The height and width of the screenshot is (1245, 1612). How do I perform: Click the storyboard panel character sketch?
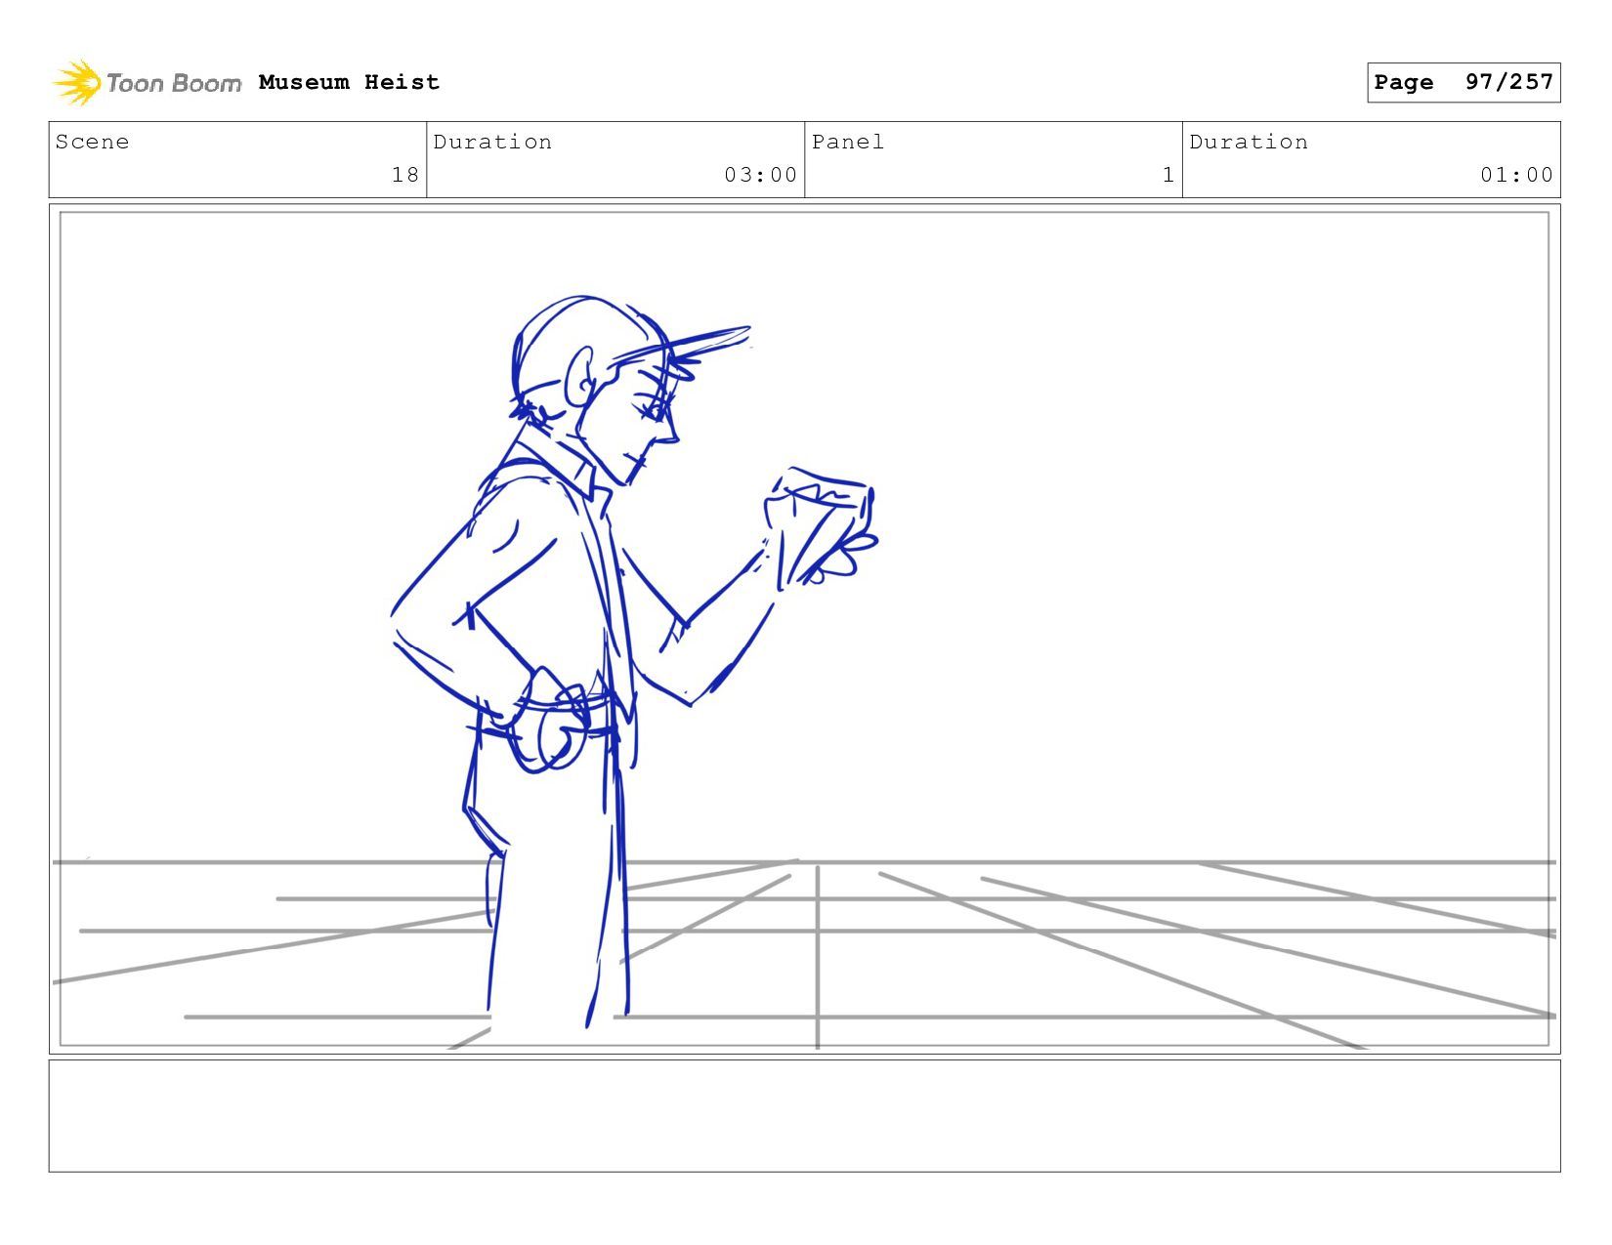633,662
